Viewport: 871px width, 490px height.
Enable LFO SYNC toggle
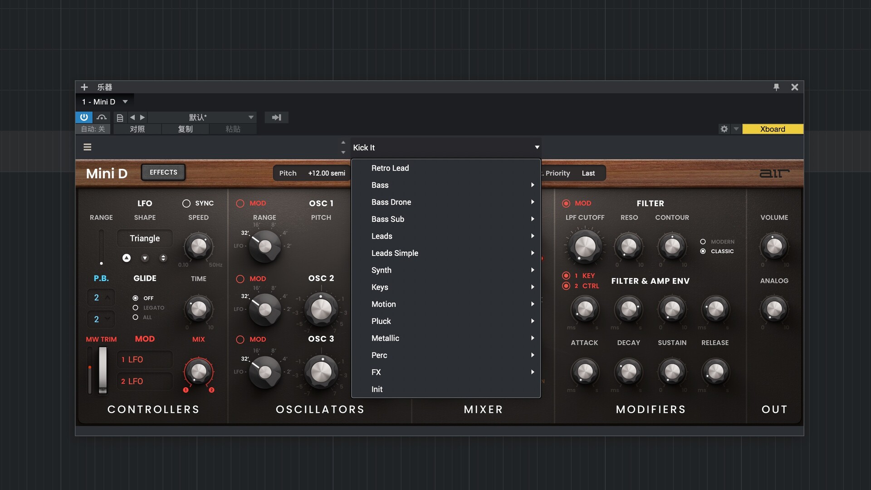pos(186,203)
